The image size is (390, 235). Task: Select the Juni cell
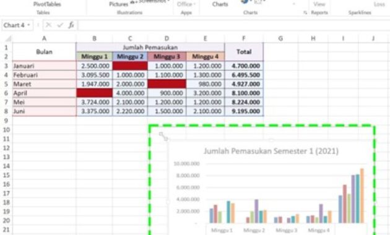click(44, 111)
